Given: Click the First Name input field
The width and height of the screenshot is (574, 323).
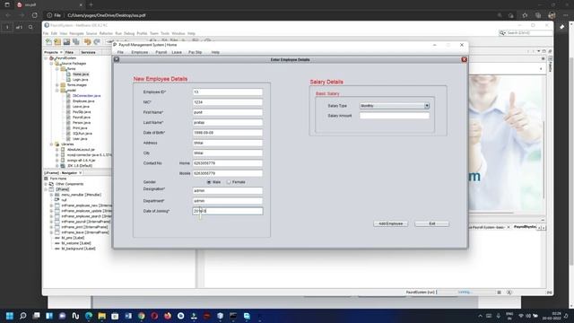Looking at the screenshot, I should pos(227,112).
